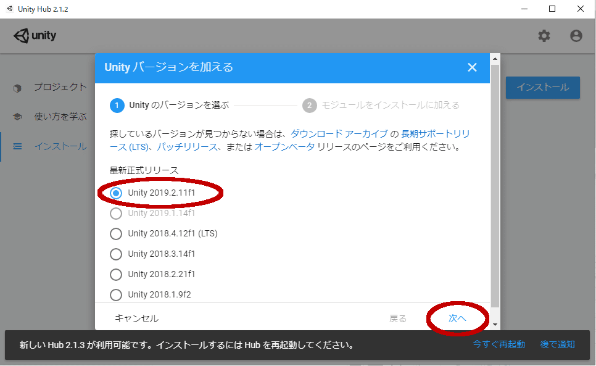Close the Unity バージョンを加える dialog
596x366 pixels.
[472, 67]
